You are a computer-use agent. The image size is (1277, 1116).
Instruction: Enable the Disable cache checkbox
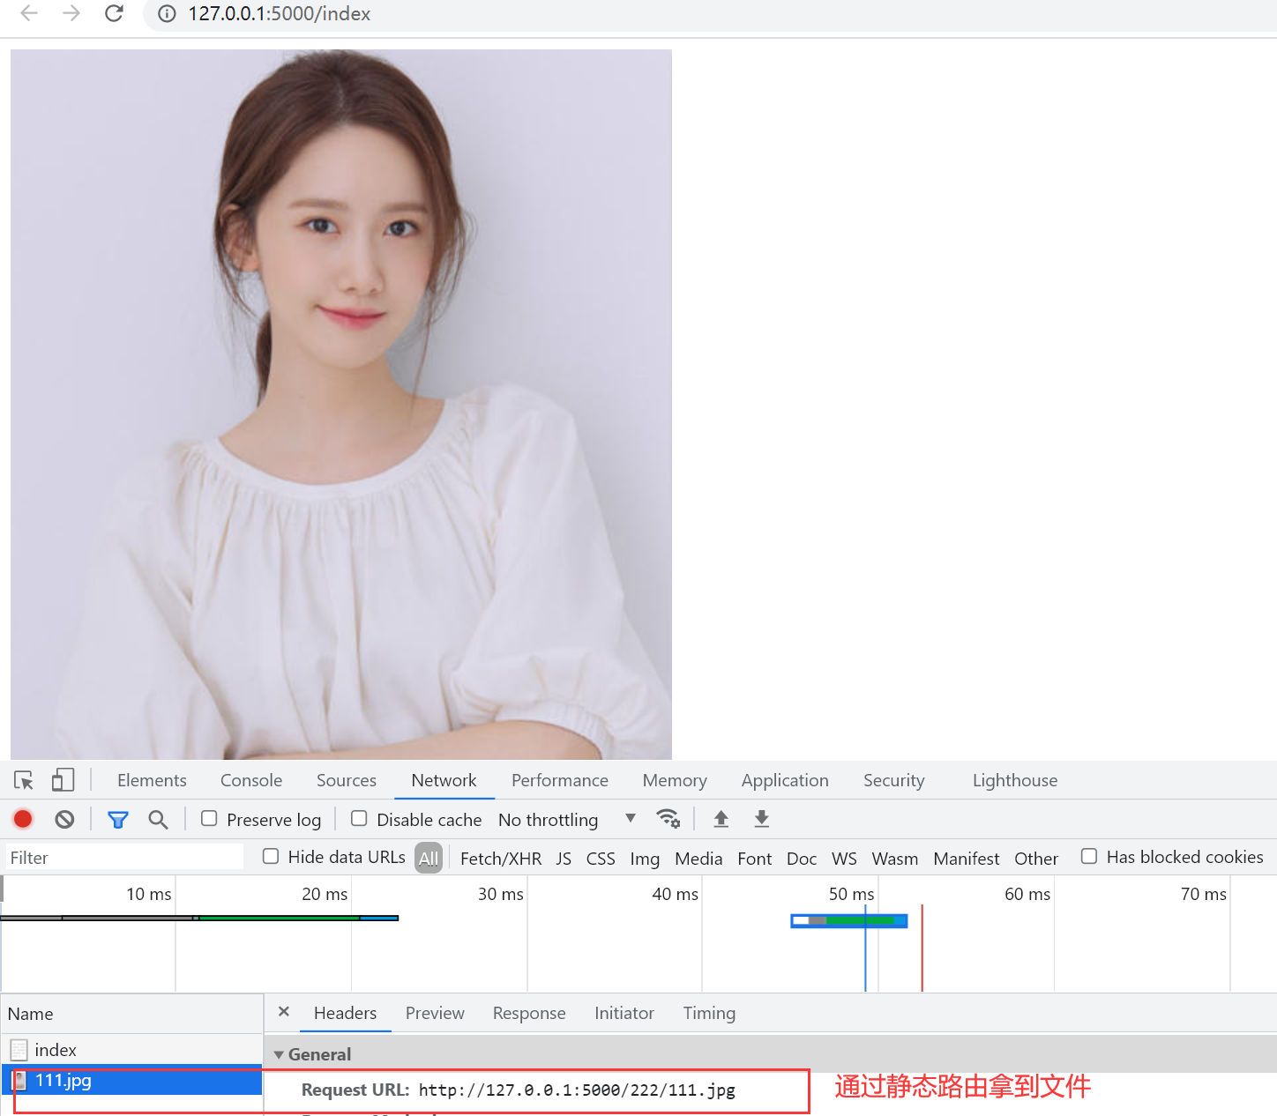pos(359,819)
